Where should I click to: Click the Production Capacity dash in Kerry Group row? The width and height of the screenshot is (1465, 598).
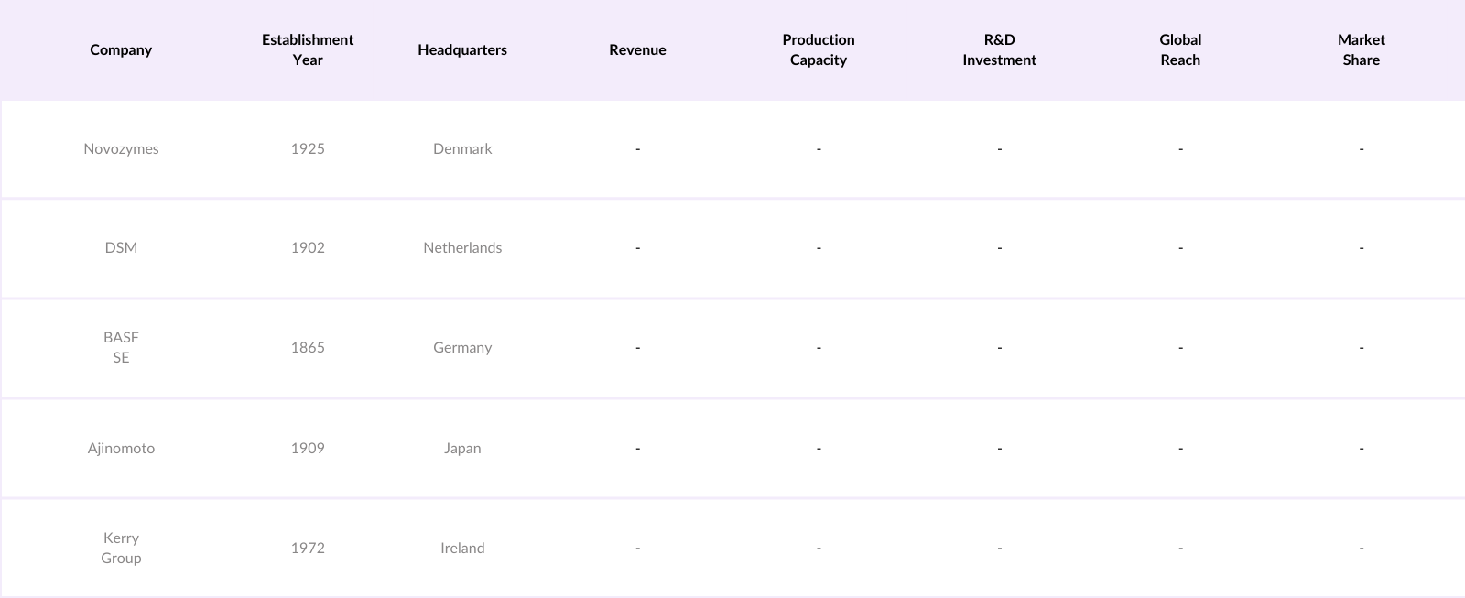tap(819, 548)
